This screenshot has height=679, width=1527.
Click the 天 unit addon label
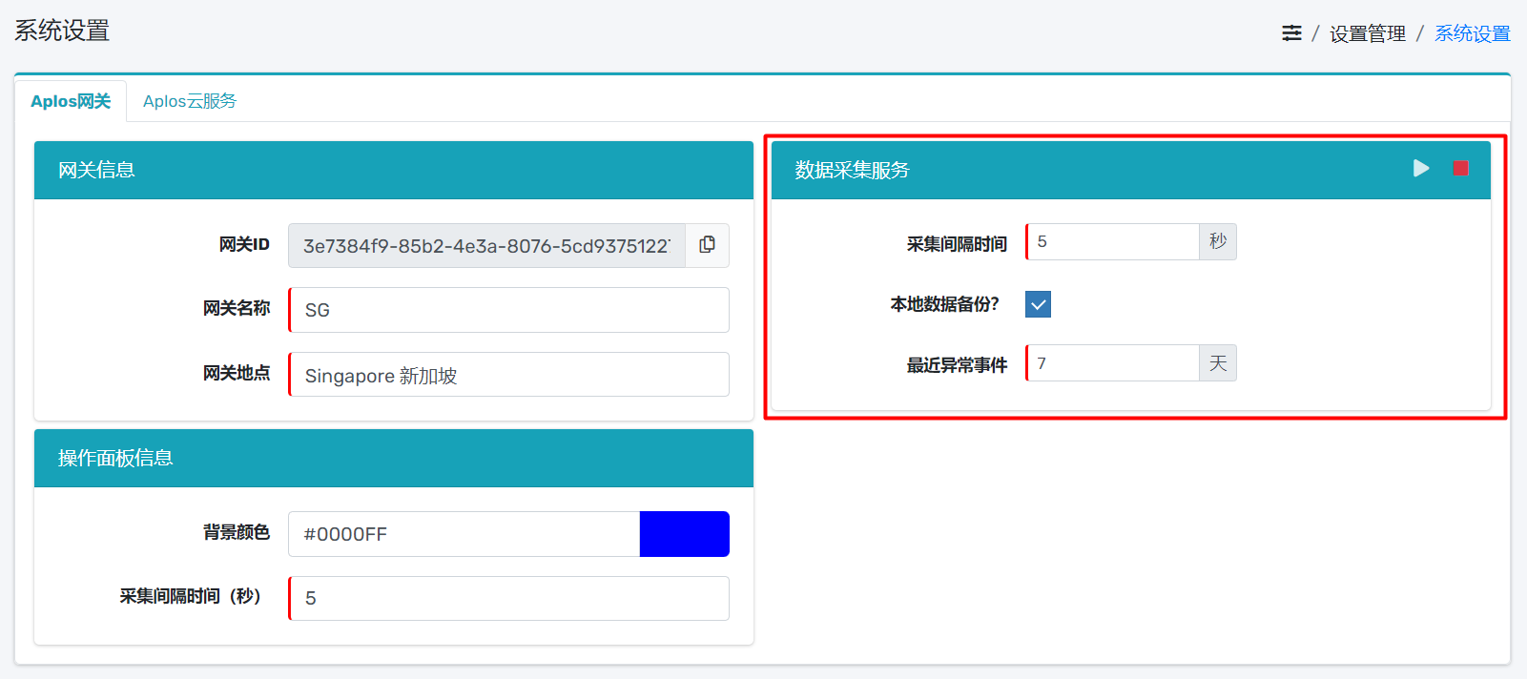(x=1218, y=363)
